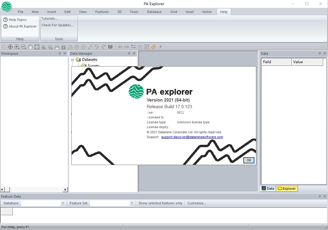Toggle auto-hide pin on Data Manager panel
This screenshot has width=328, height=230.
129,53
